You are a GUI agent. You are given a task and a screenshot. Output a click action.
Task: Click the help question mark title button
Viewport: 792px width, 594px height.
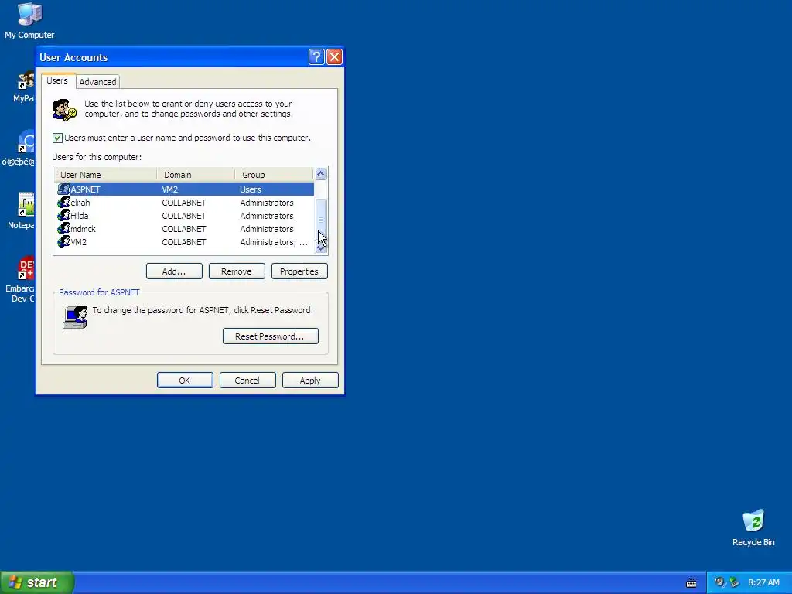click(316, 57)
